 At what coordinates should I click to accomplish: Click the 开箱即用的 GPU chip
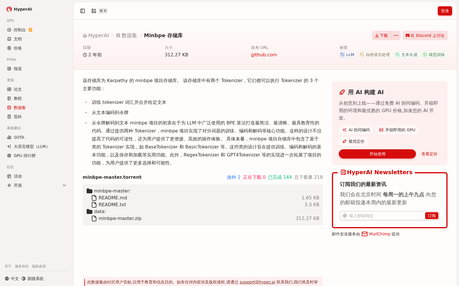397,130
